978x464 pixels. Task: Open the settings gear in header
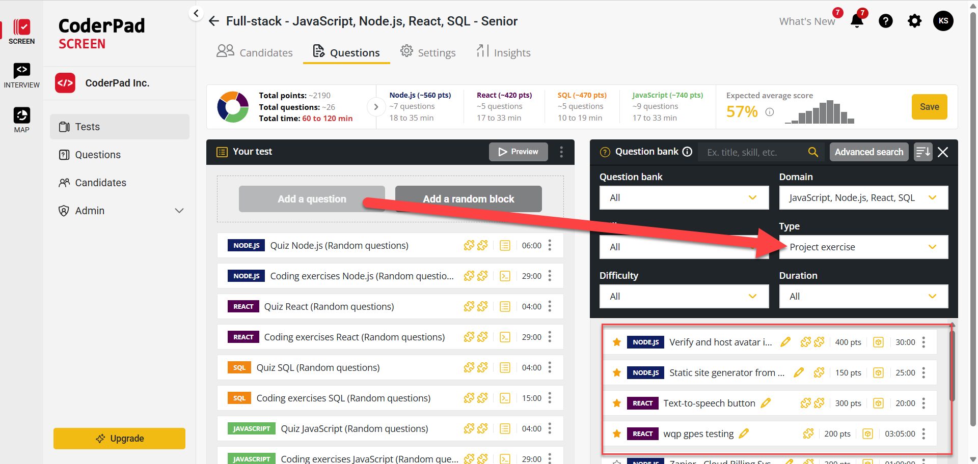[x=914, y=21]
